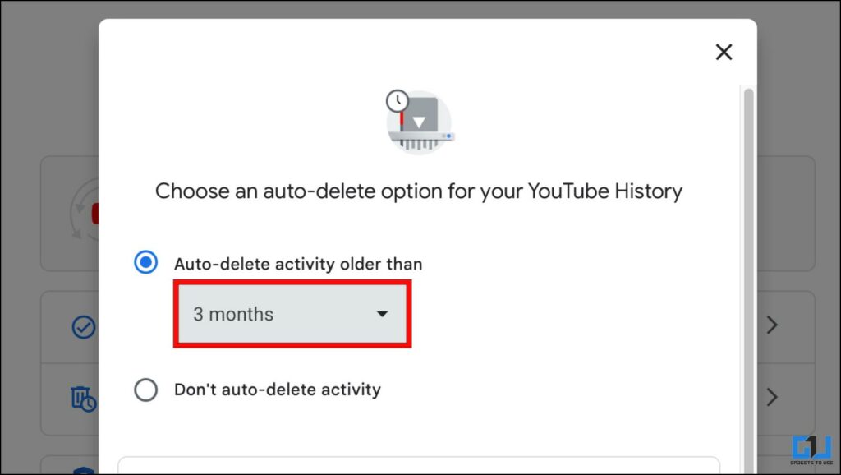The width and height of the screenshot is (841, 475).
Task: Click the clock badge atop the shredder graphic
Action: [x=398, y=99]
